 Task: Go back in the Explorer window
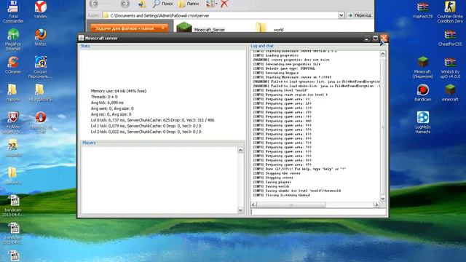94,4
